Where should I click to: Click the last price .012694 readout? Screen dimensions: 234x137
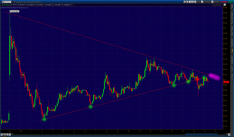coord(224,2)
